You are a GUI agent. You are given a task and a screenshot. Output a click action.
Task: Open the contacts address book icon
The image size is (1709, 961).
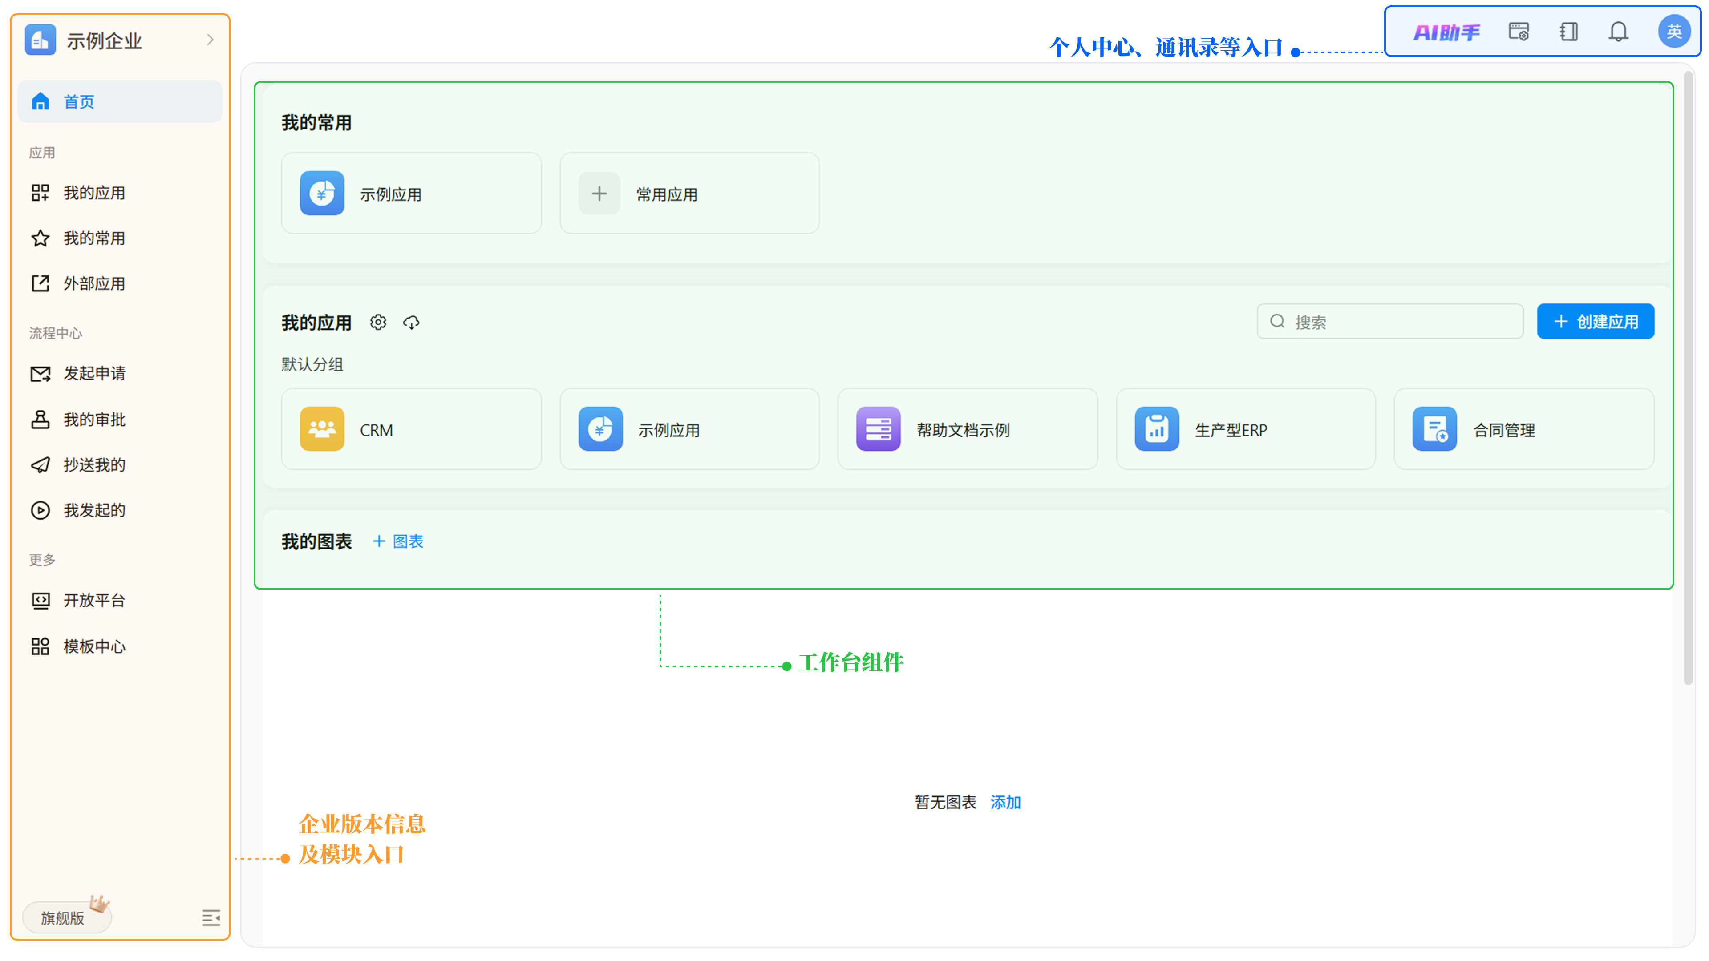click(1568, 32)
